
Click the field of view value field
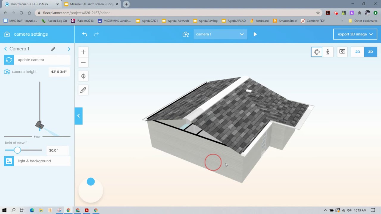pyautogui.click(x=58, y=150)
